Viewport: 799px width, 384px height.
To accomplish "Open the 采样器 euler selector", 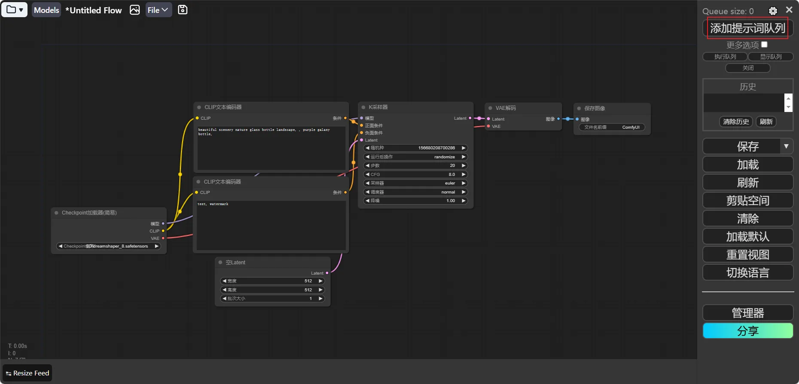I will tap(415, 183).
